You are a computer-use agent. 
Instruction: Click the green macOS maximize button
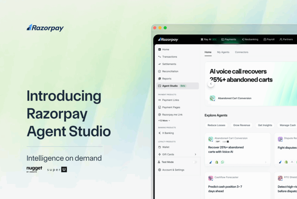[x=165, y=28]
